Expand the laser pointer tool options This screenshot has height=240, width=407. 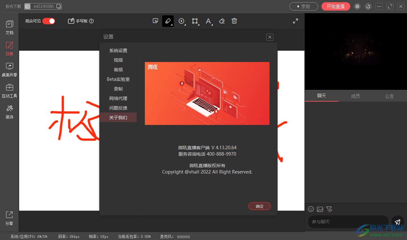pos(182,21)
